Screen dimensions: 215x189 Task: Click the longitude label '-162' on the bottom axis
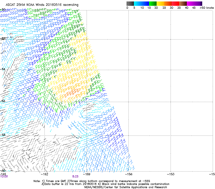(x=45, y=174)
